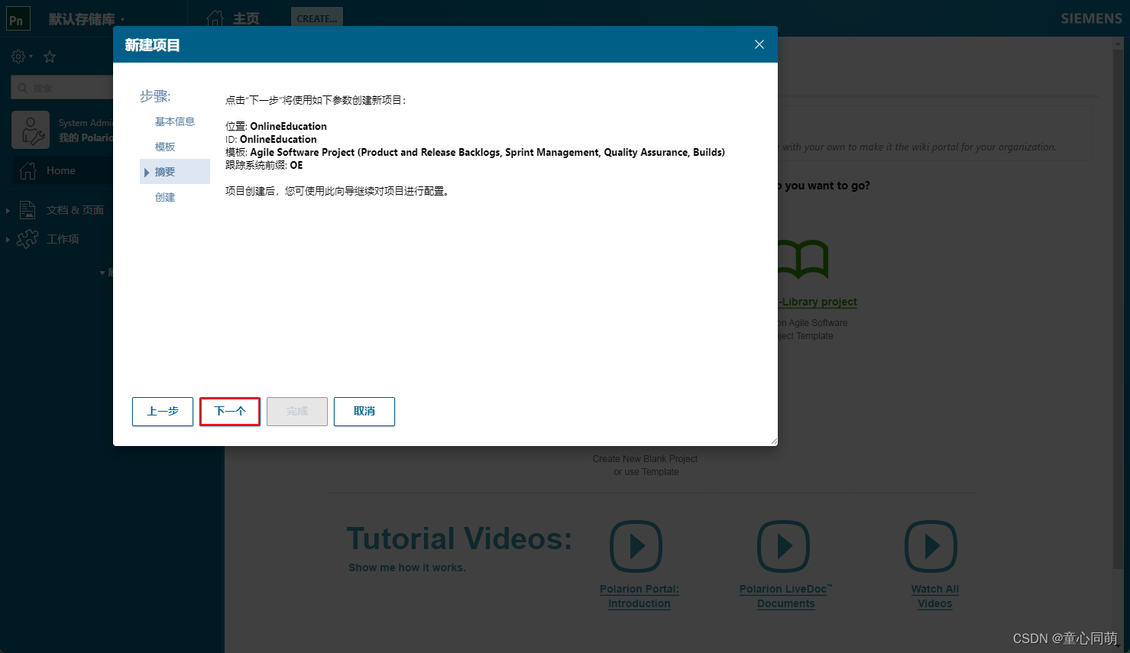Play the Polarion LiveDoc Documents video icon

click(x=783, y=546)
